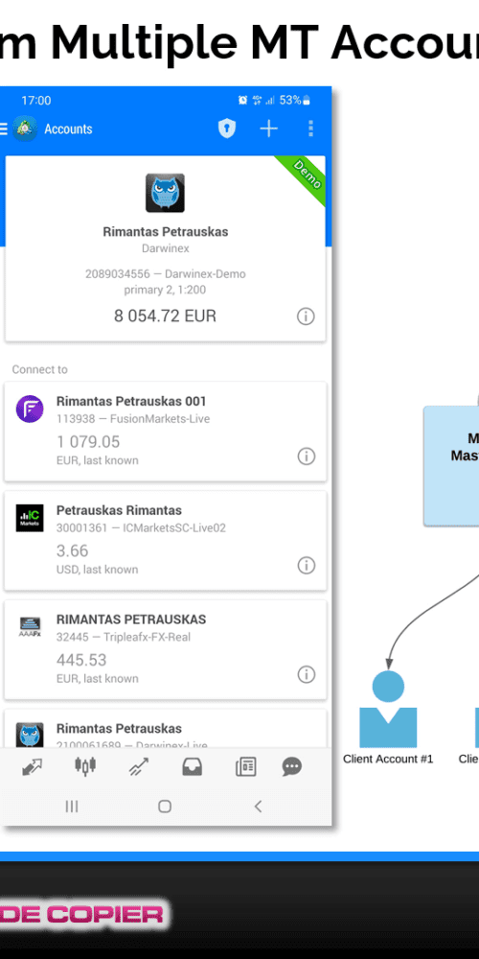Open the three-dot overflow menu
Viewport: 479px width, 959px height.
click(310, 129)
